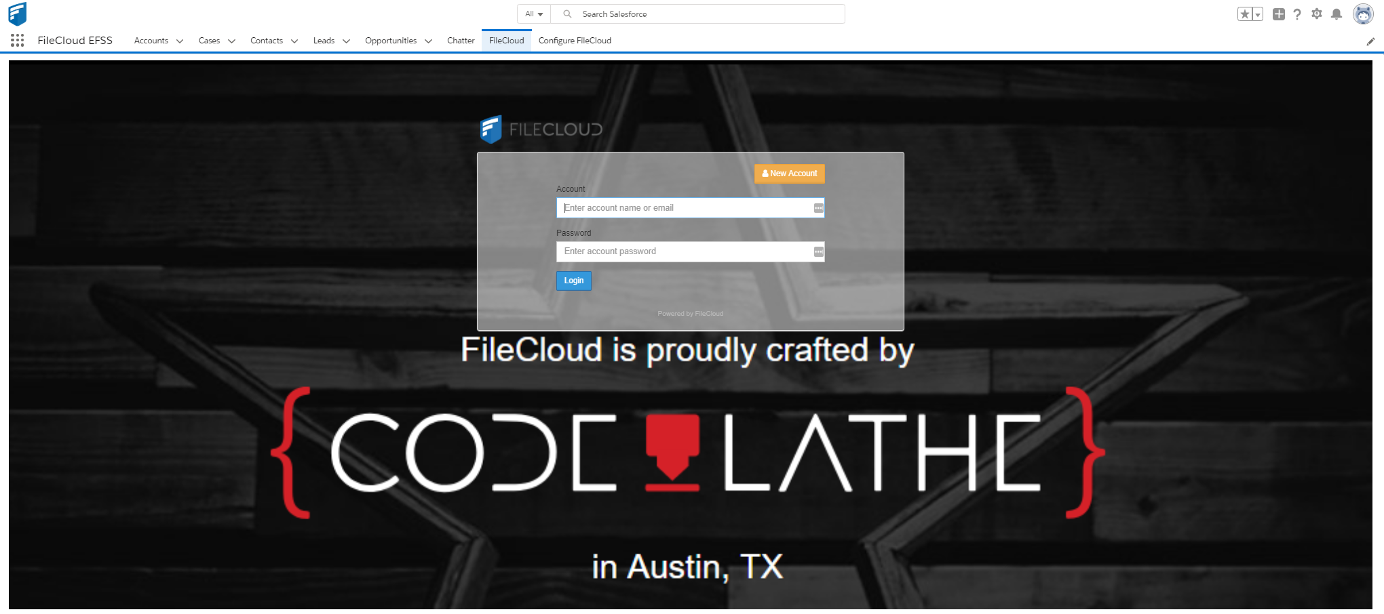Open the Leads tab
This screenshot has height=614, width=1384.
pyautogui.click(x=324, y=41)
